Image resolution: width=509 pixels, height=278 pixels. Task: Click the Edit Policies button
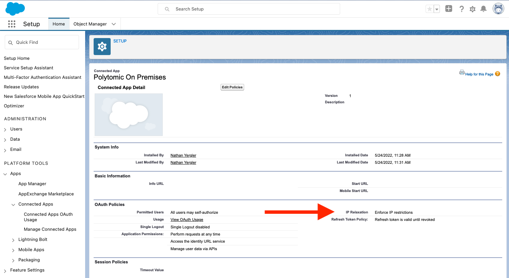[x=233, y=87]
